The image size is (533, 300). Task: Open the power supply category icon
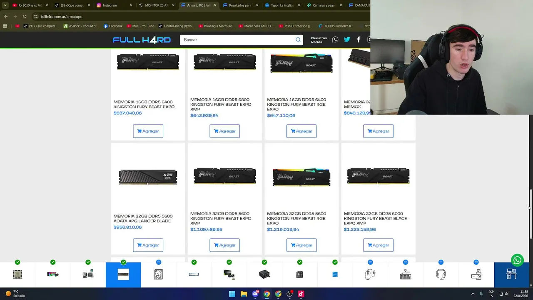point(264,274)
